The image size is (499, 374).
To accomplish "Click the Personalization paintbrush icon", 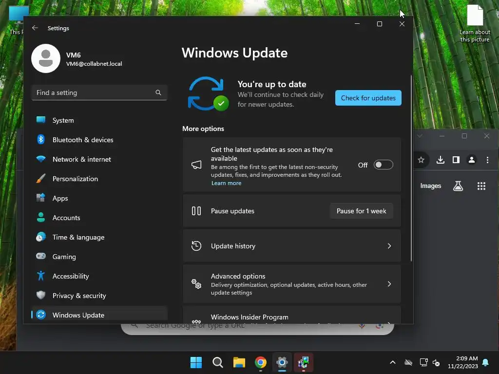I will (x=41, y=178).
